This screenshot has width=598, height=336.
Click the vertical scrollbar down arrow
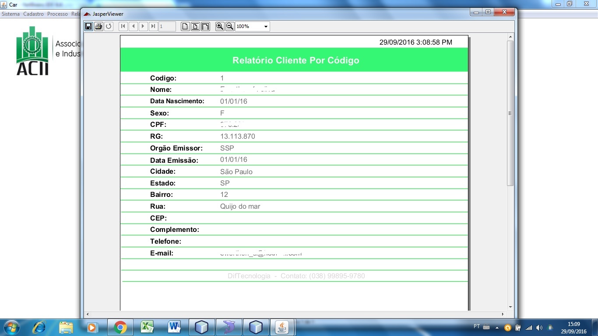[510, 307]
